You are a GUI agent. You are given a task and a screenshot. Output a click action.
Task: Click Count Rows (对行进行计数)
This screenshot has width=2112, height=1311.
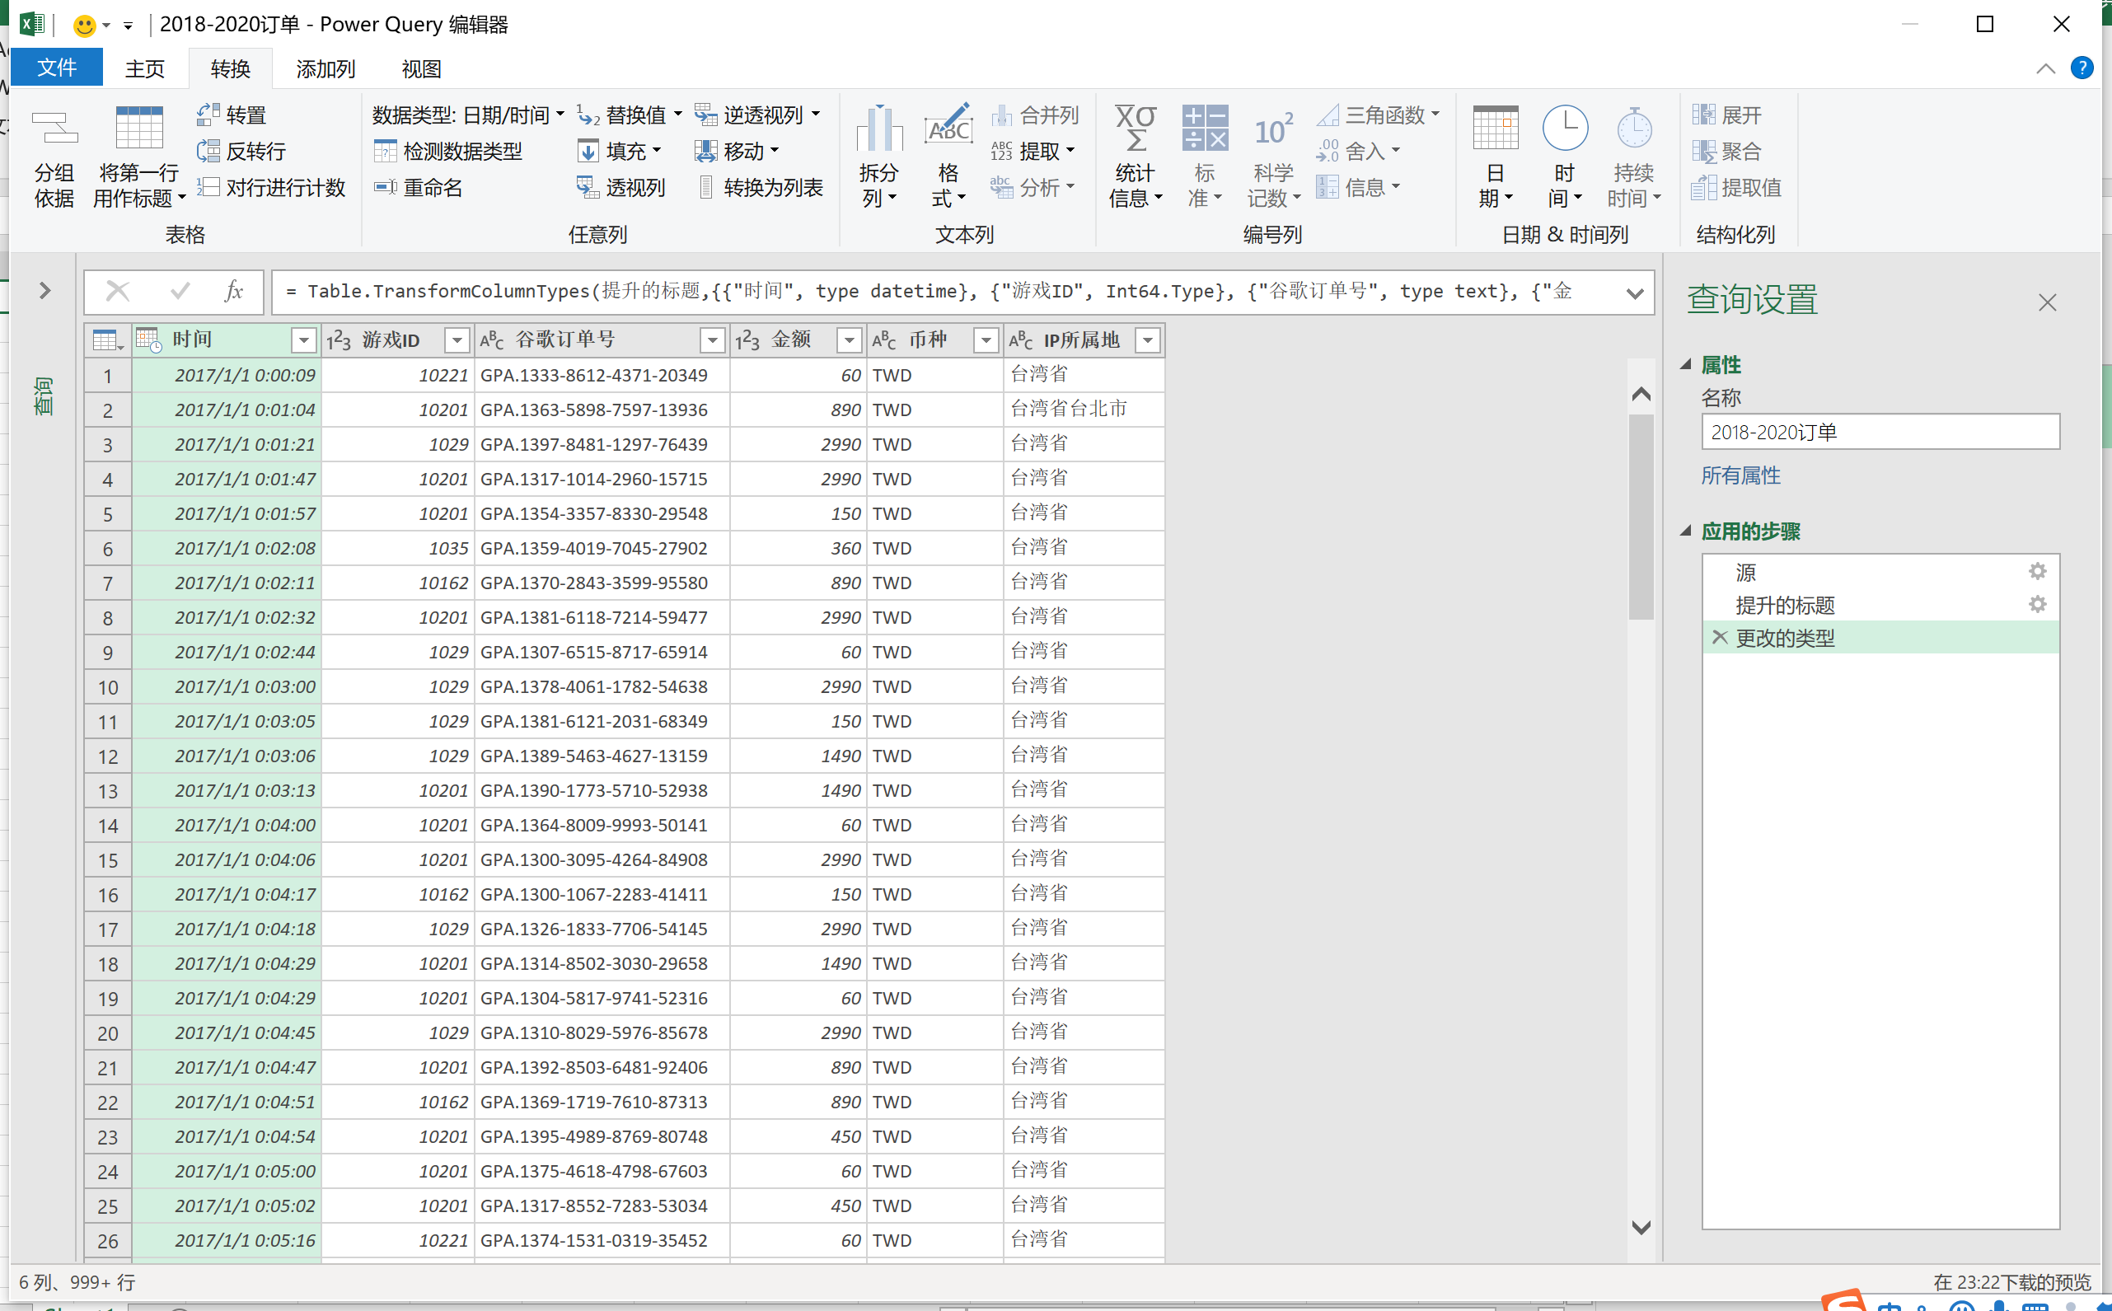(x=271, y=187)
